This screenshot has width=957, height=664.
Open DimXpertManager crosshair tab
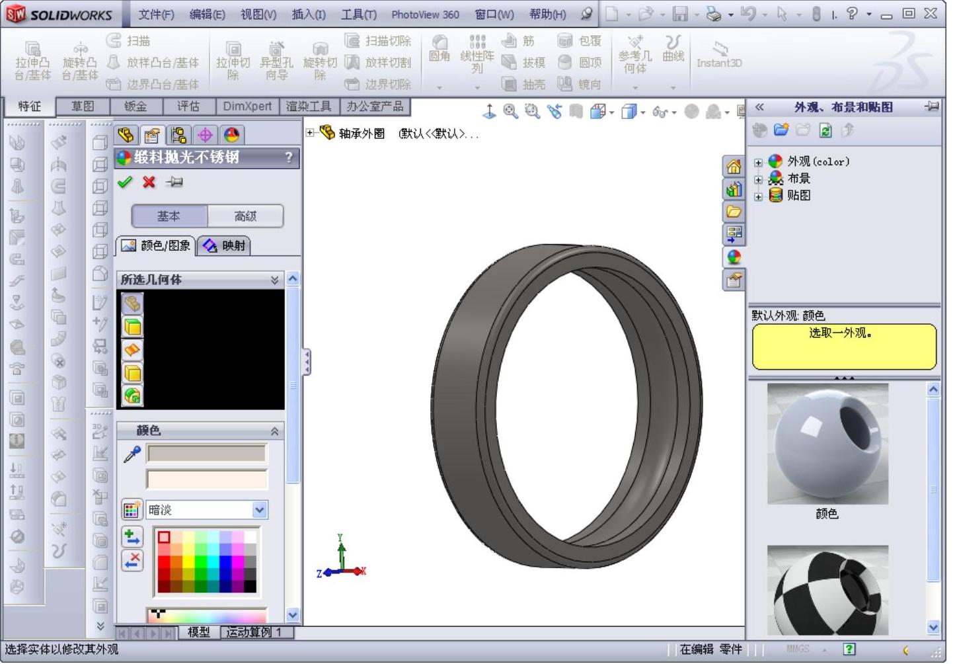[x=205, y=135]
